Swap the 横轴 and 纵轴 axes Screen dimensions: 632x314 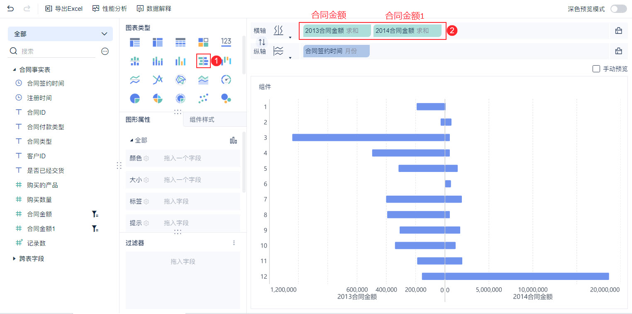pyautogui.click(x=262, y=42)
